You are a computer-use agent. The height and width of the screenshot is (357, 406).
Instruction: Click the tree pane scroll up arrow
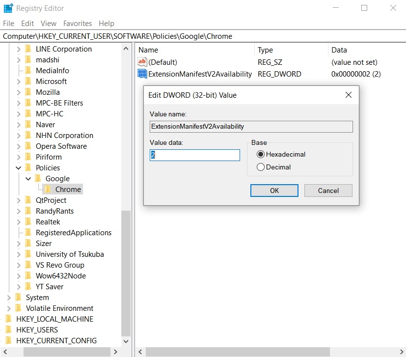tap(126, 49)
